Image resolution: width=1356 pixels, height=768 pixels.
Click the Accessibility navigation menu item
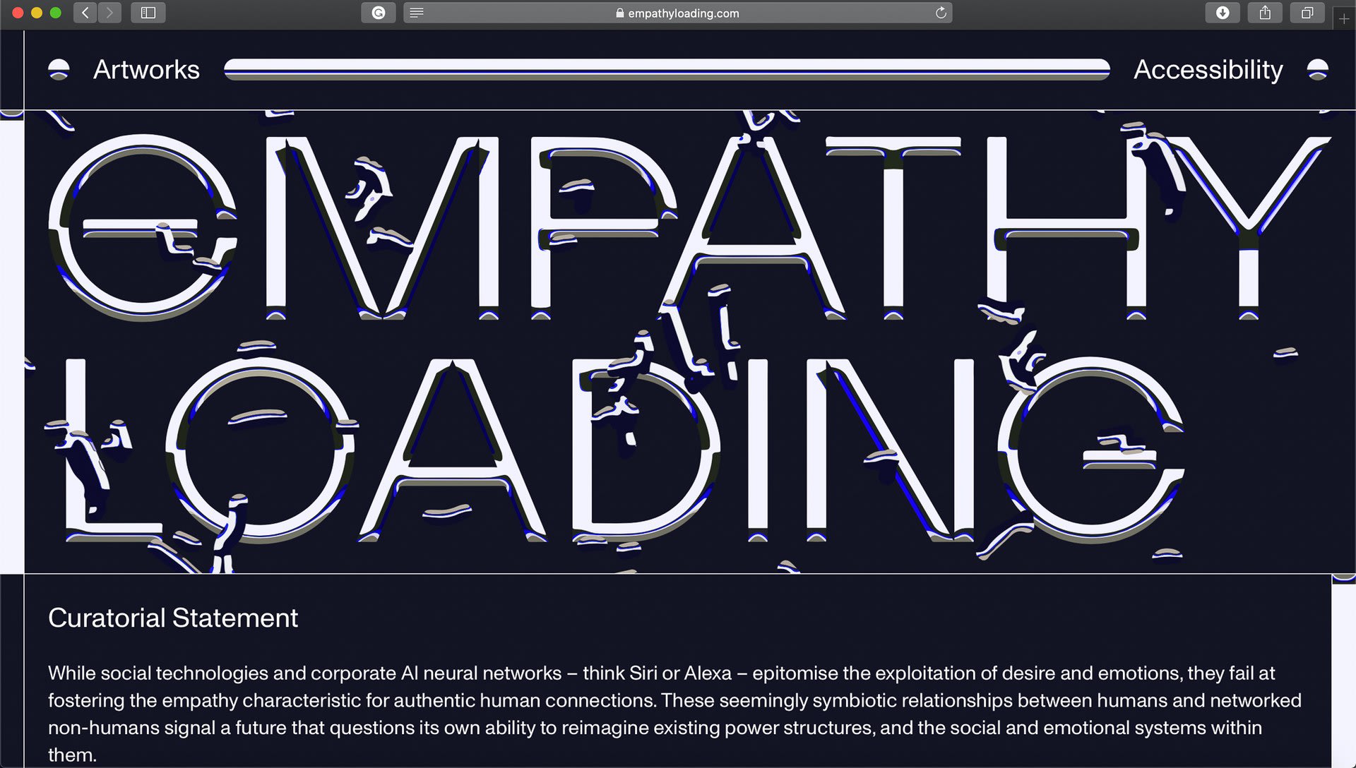click(1209, 69)
